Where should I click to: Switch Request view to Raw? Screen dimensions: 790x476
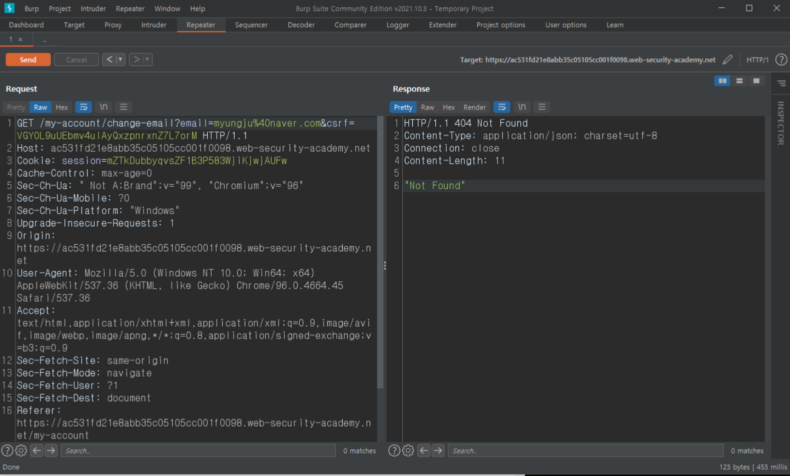(41, 107)
